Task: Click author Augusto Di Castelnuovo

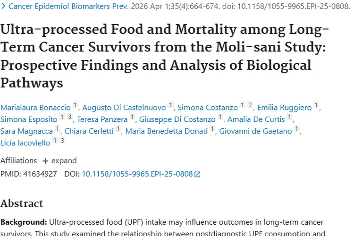Action: (x=124, y=108)
